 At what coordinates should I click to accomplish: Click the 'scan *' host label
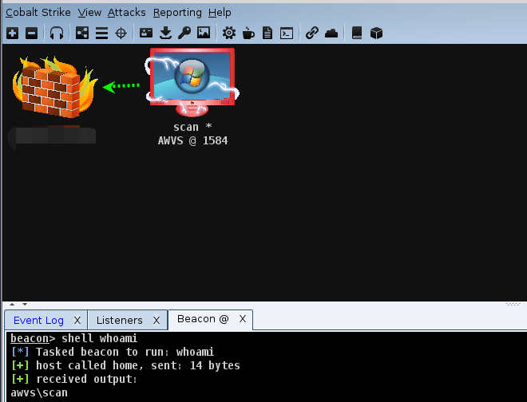tap(192, 127)
